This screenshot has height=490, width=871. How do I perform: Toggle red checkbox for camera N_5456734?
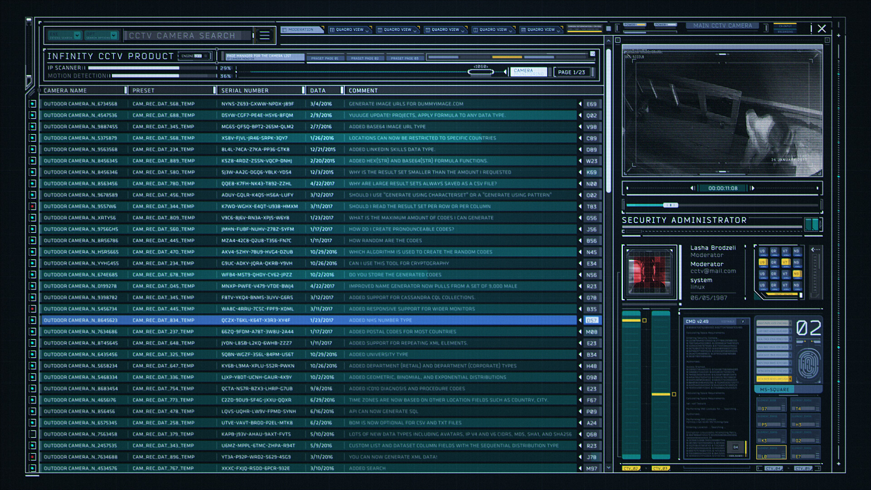point(32,309)
